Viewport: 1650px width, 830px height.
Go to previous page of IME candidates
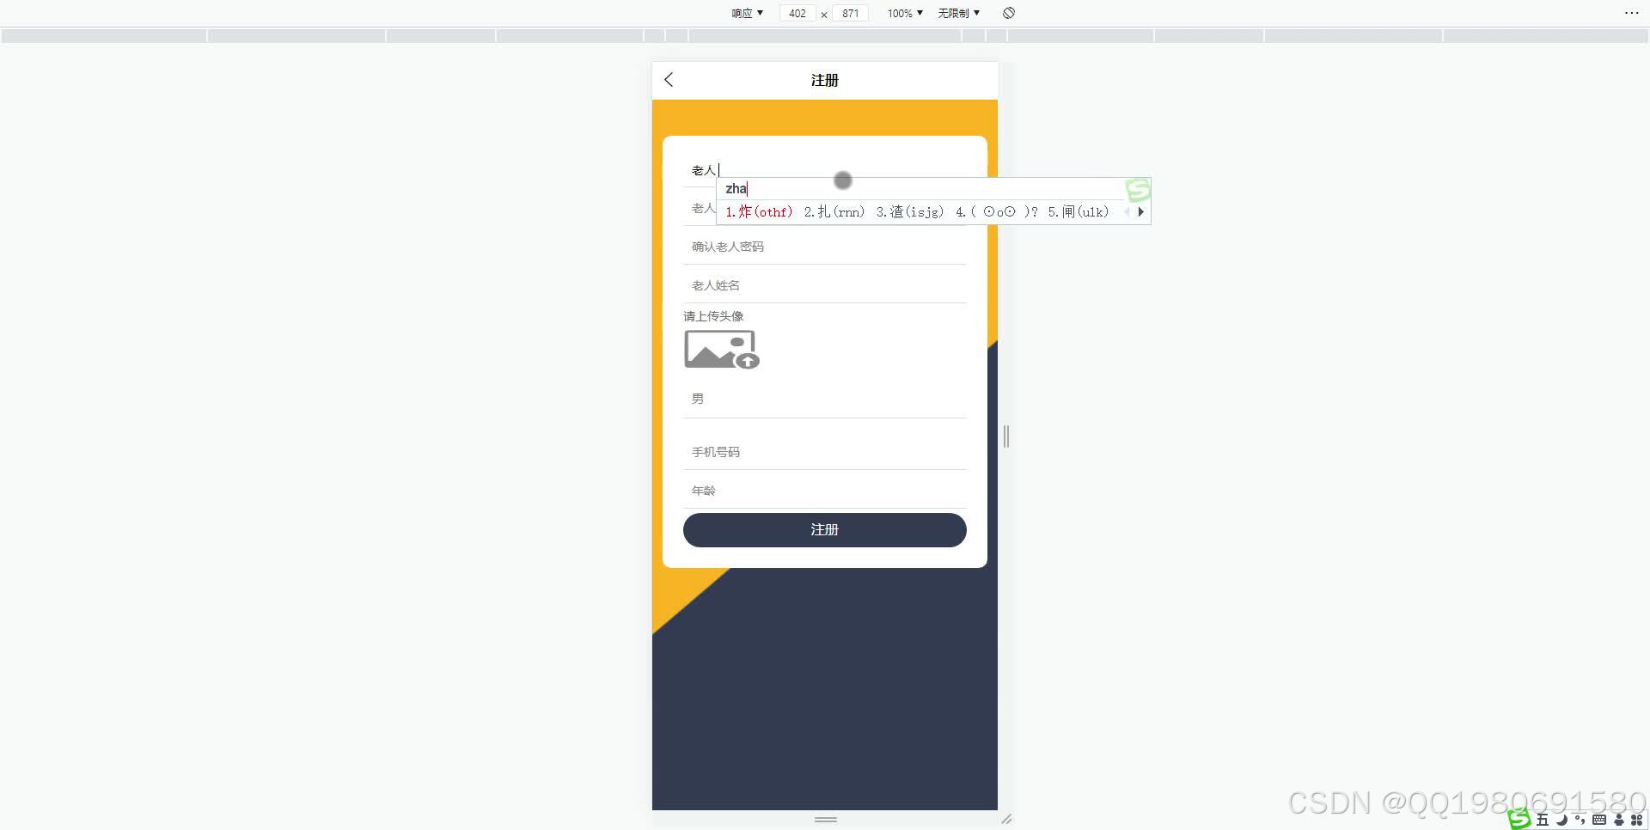pyautogui.click(x=1127, y=211)
